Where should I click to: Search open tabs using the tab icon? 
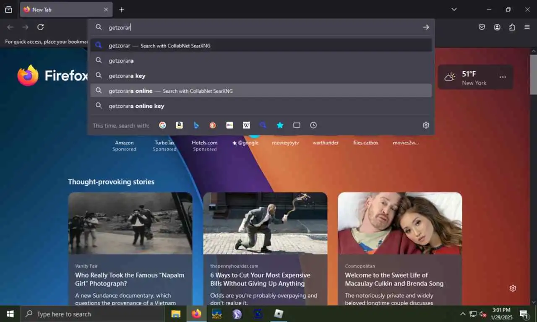click(297, 125)
